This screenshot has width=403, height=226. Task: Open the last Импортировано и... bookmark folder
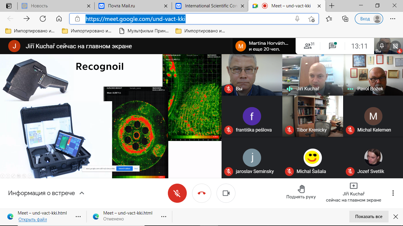tap(200, 31)
